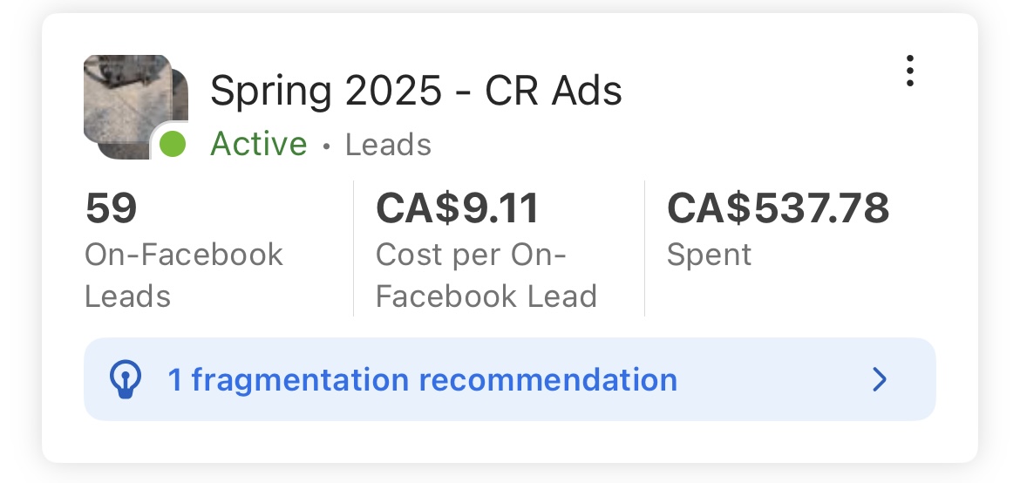Screen dimensions: 1020x483
Task: Open the "Spring 2025 - CR Ads" campaign title
Action: pos(416,91)
